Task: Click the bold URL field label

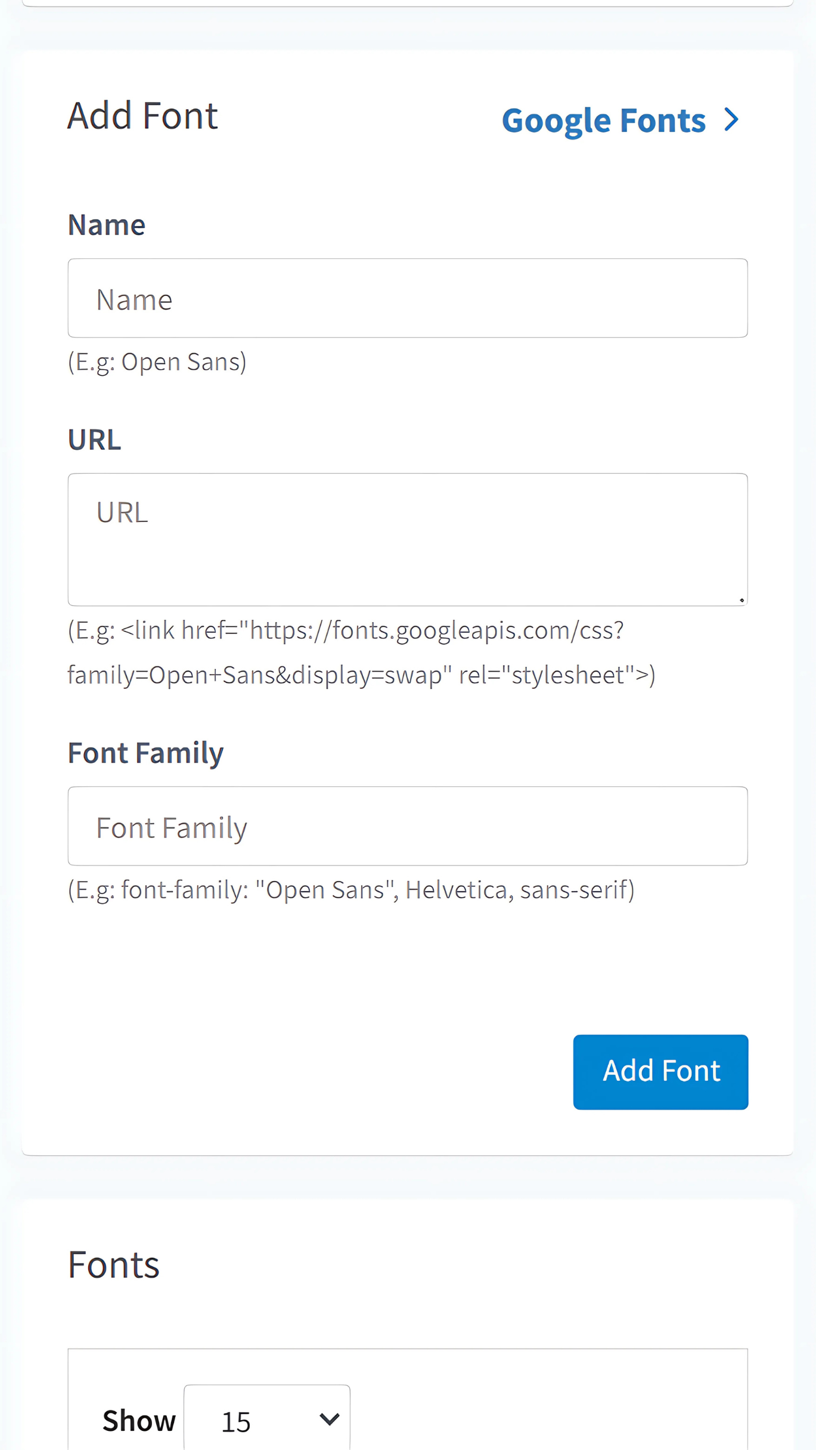Action: click(x=94, y=440)
